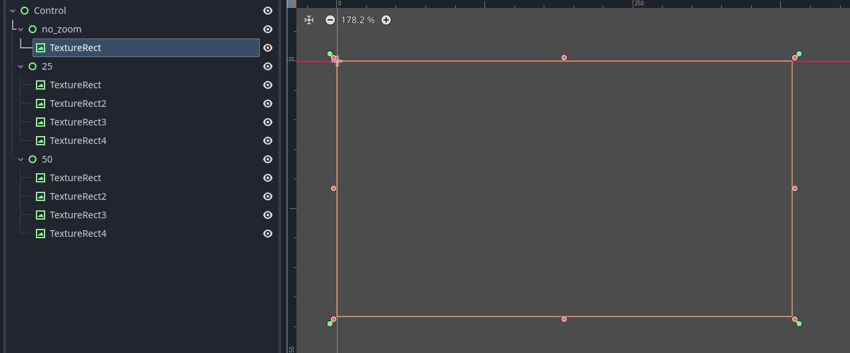Hide TextureRect4 under the 25 node
Screen dimensions: 850x353
click(268, 141)
